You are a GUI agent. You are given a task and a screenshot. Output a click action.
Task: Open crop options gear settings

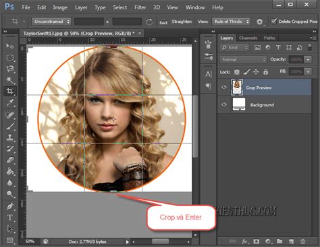pyautogui.click(x=259, y=22)
